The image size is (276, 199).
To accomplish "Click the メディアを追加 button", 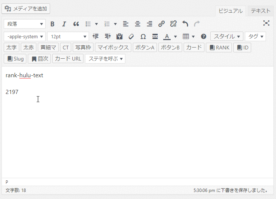I will [x=26, y=9].
